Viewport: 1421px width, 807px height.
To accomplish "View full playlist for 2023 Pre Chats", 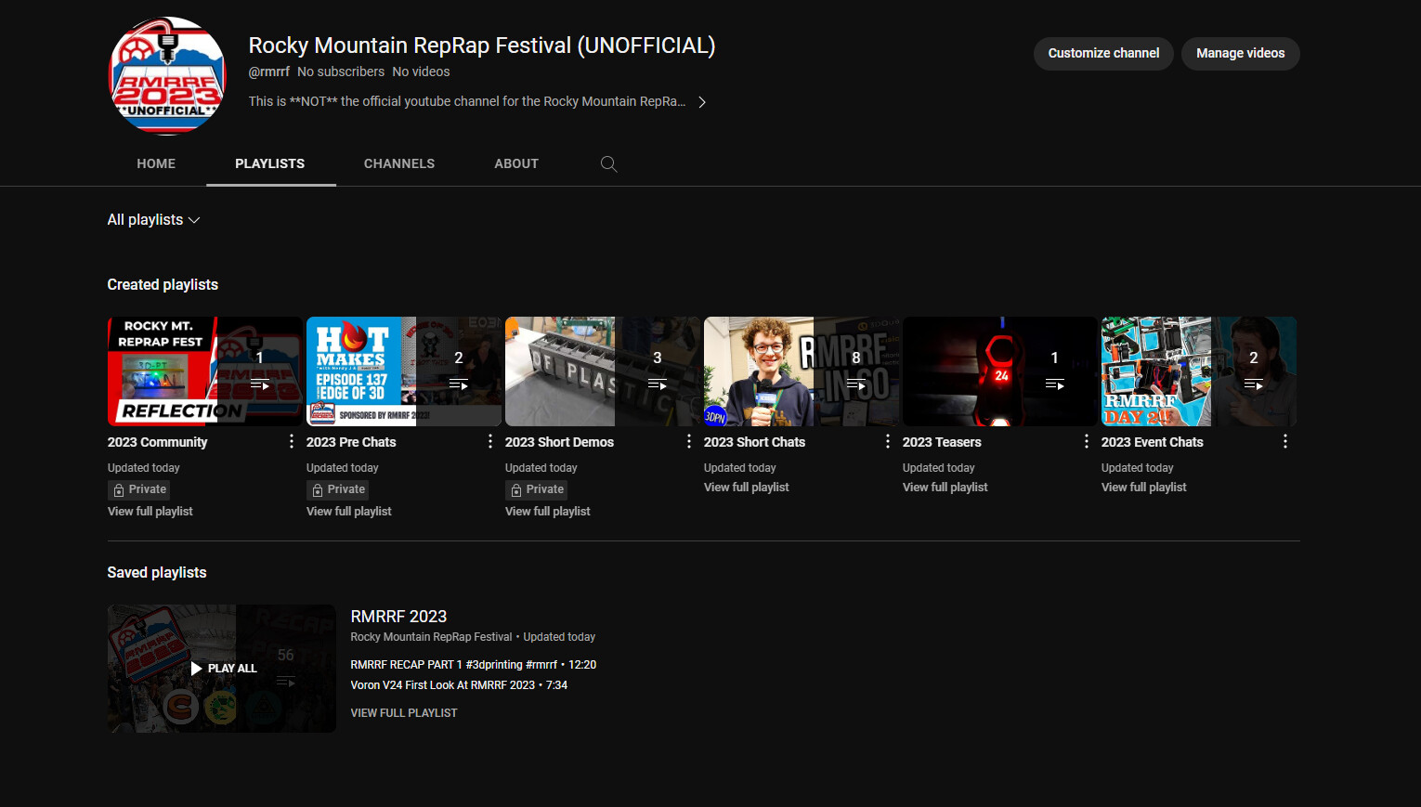I will click(349, 512).
